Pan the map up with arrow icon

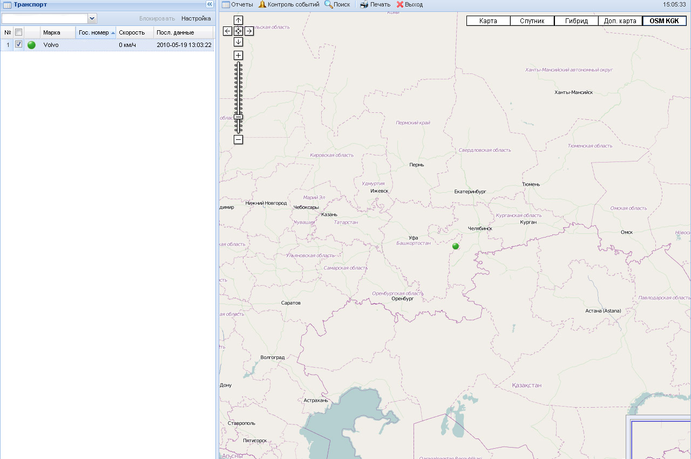click(x=238, y=21)
